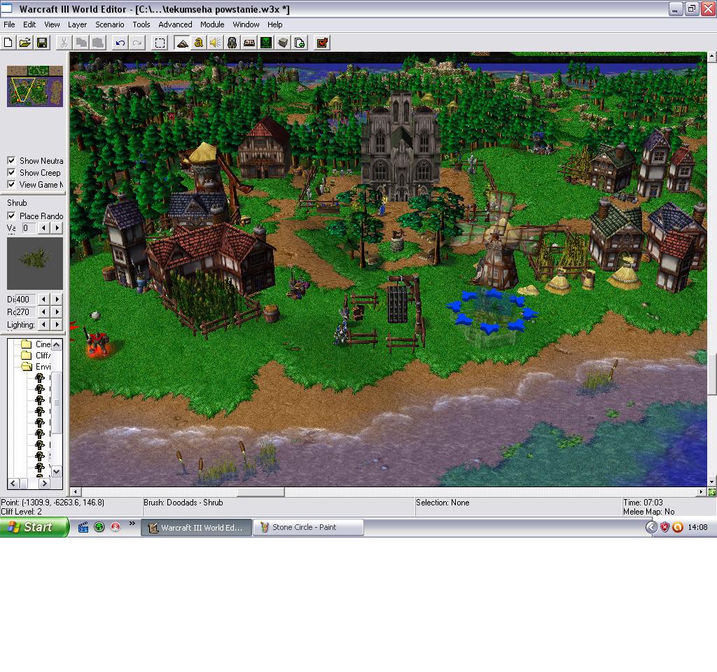717x672 pixels.
Task: Open the AI Editor green face icon
Action: 266,43
